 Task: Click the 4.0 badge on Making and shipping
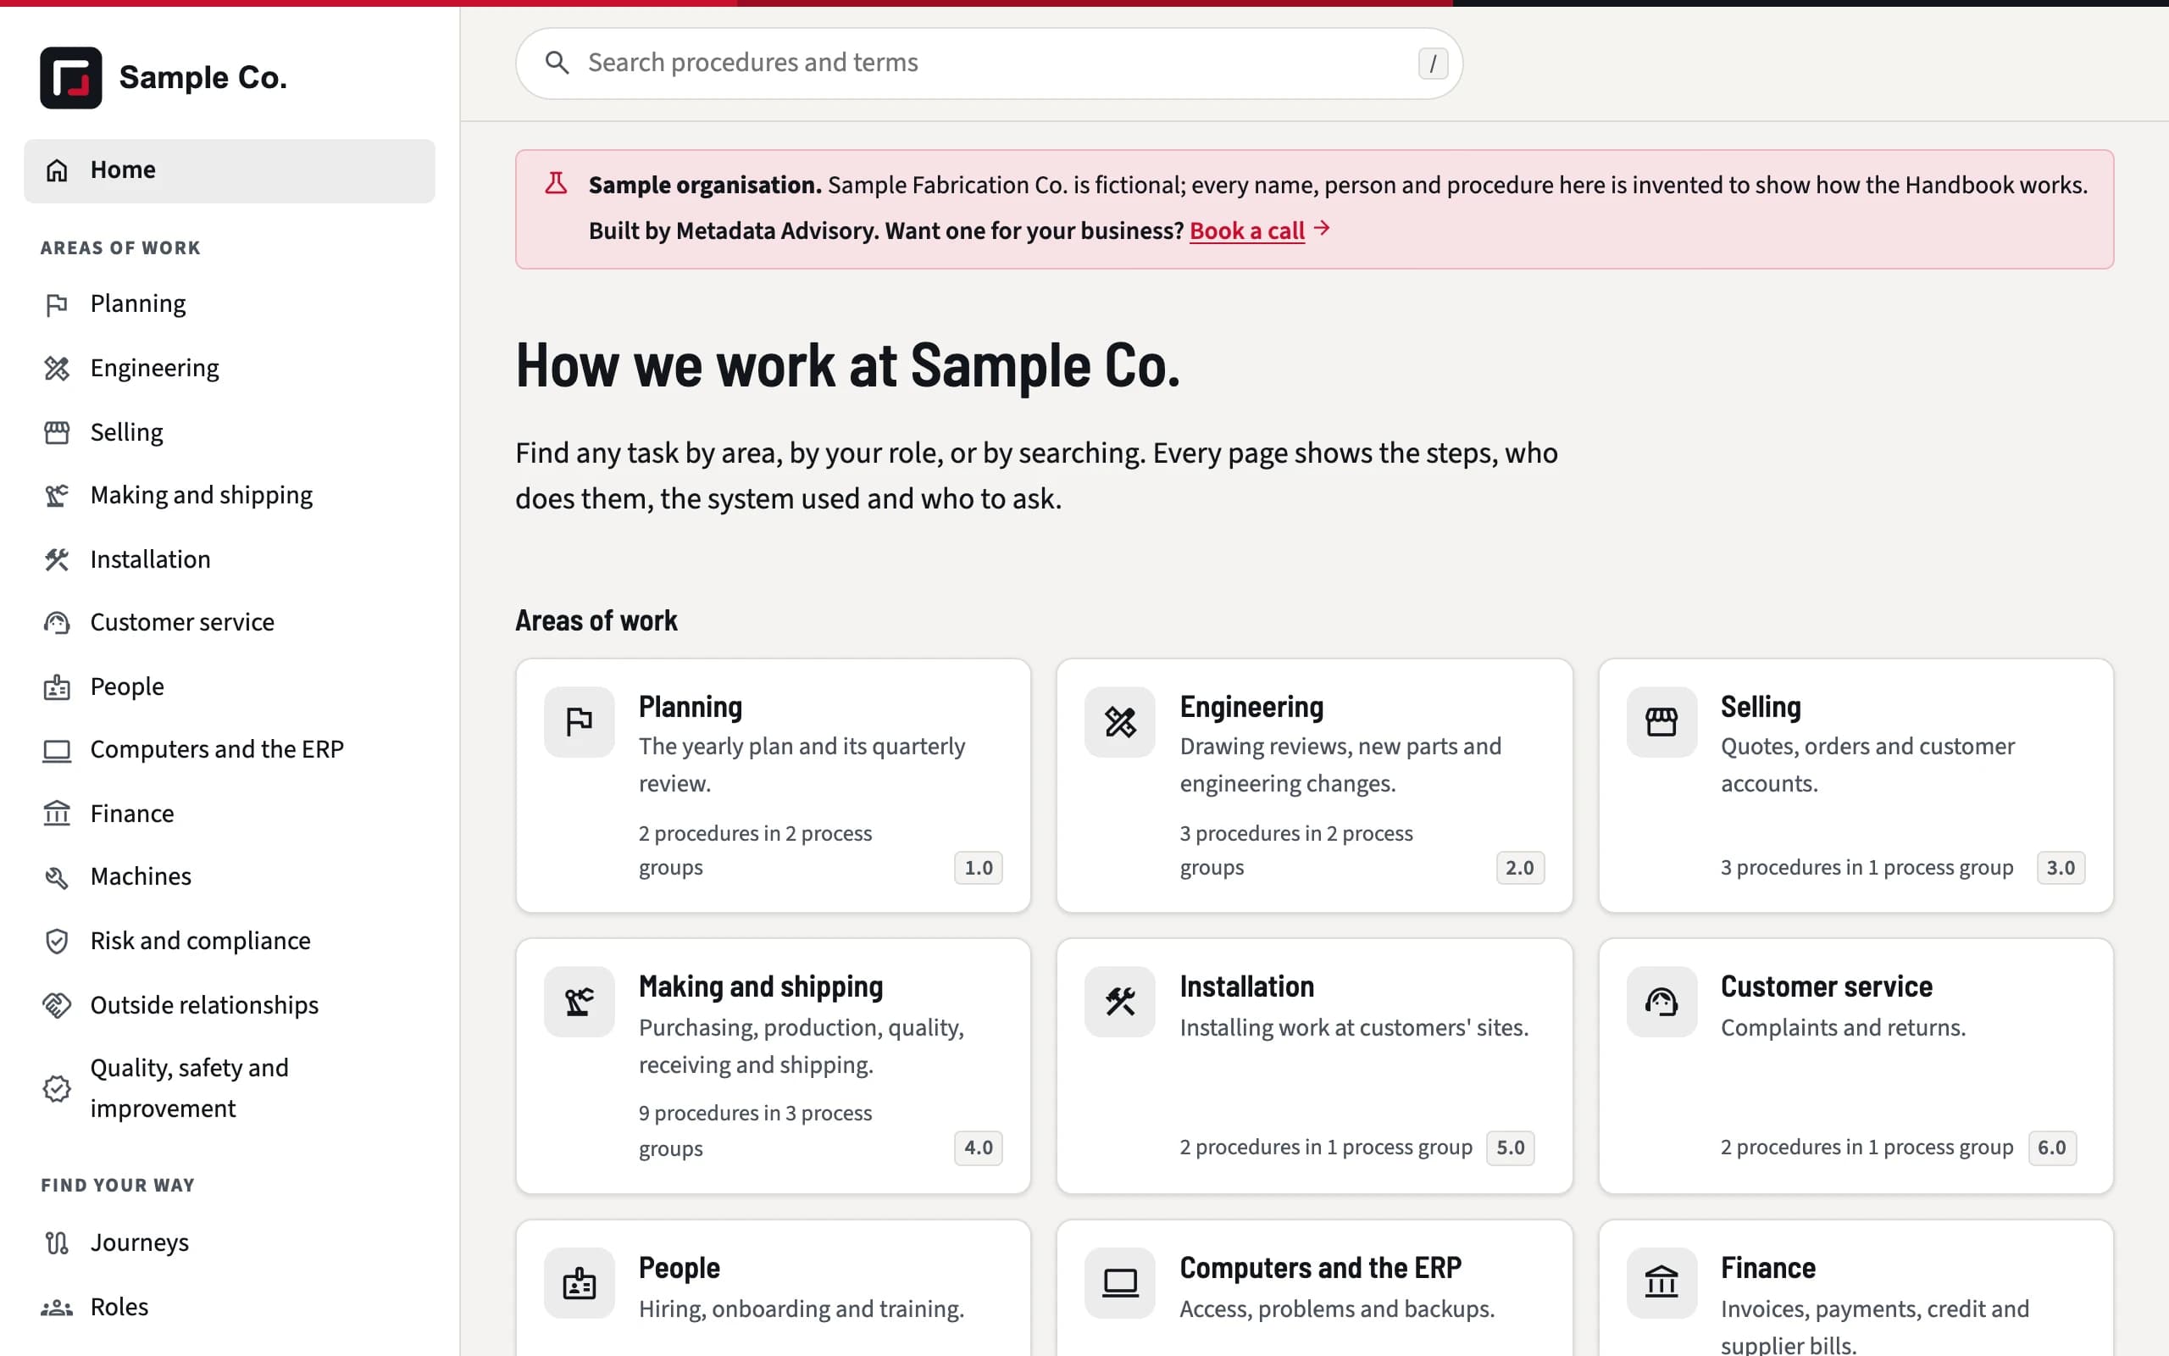978,1148
